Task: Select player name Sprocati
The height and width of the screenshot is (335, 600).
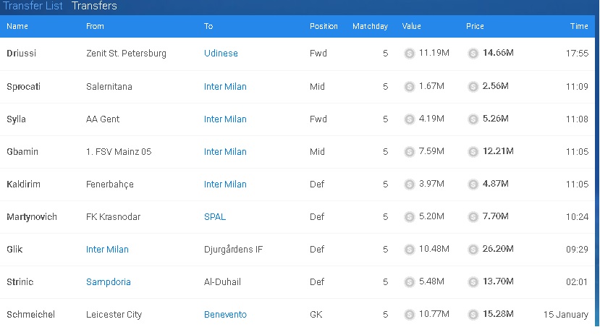Action: pyautogui.click(x=23, y=87)
